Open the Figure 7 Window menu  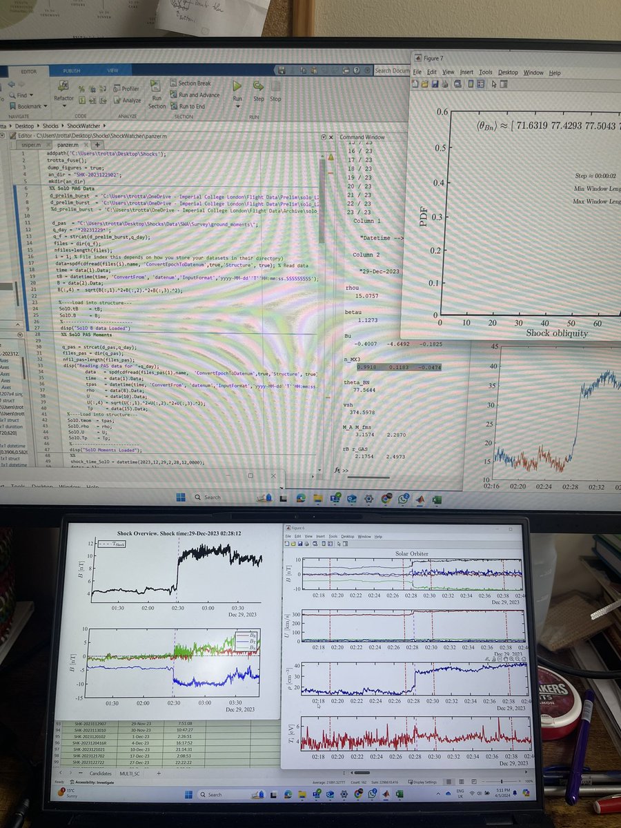(533, 72)
